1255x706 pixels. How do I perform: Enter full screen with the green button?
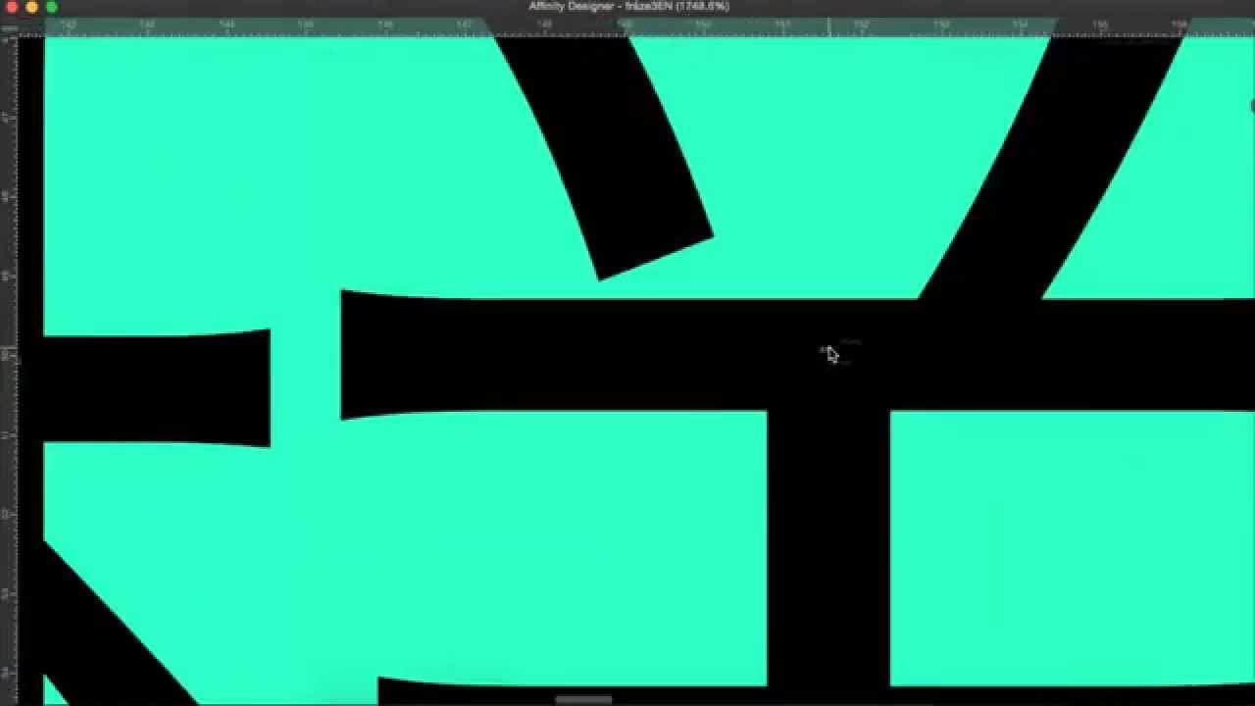click(51, 7)
